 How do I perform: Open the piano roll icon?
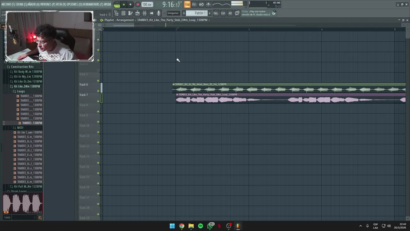[130, 13]
